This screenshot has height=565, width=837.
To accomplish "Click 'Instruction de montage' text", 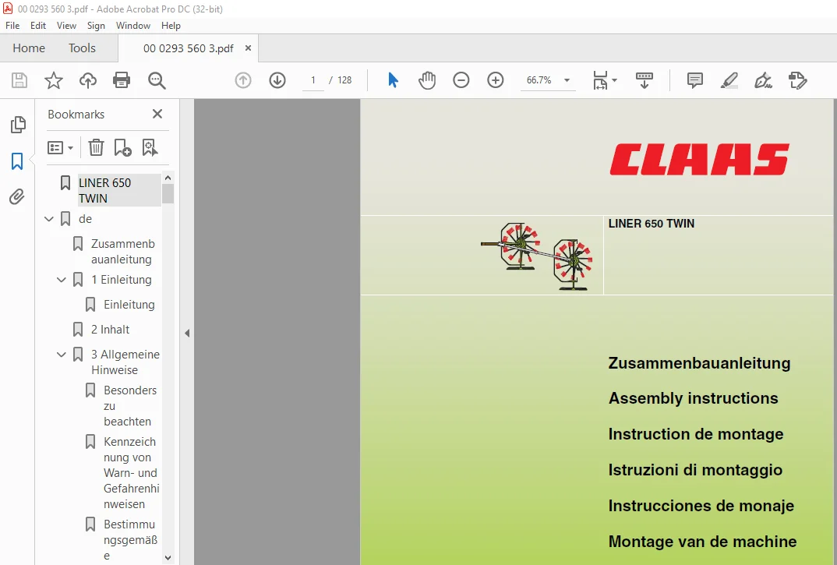I will point(695,434).
